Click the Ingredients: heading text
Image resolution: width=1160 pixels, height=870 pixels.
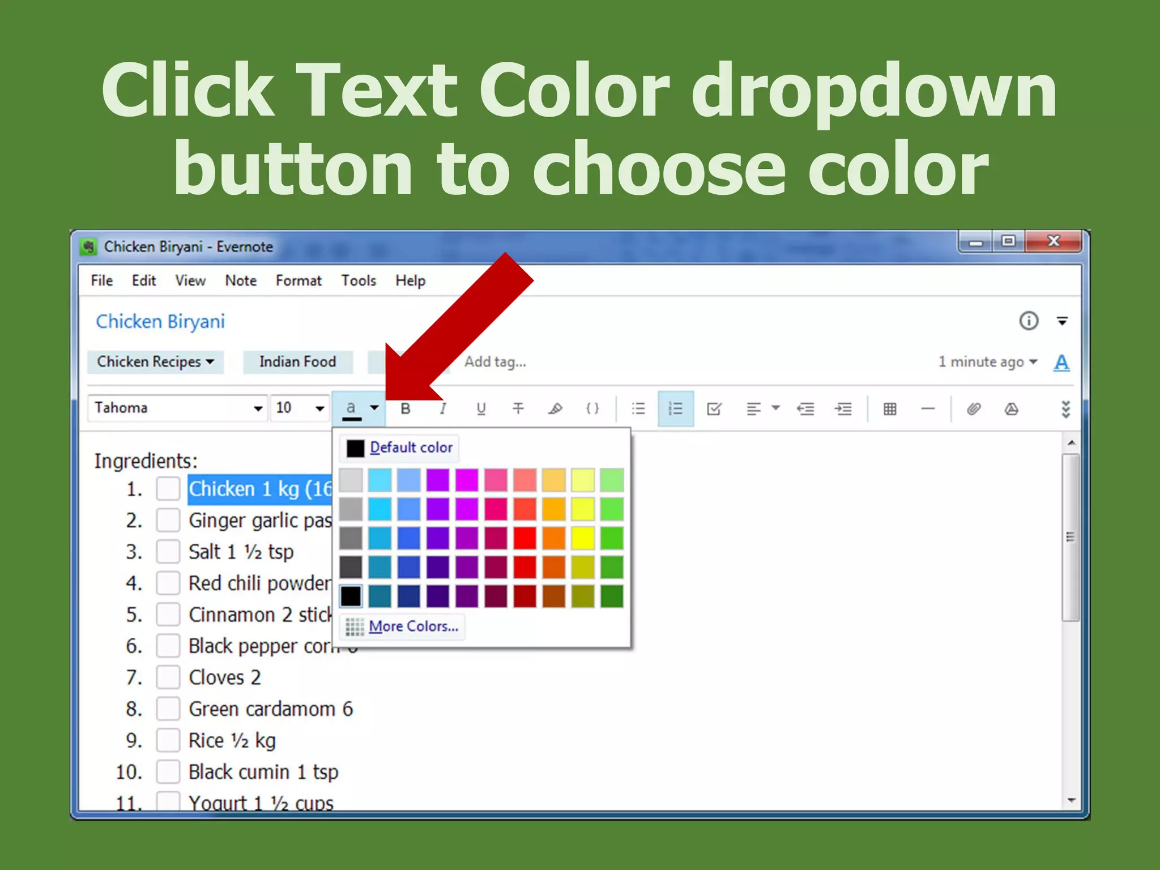coord(146,461)
